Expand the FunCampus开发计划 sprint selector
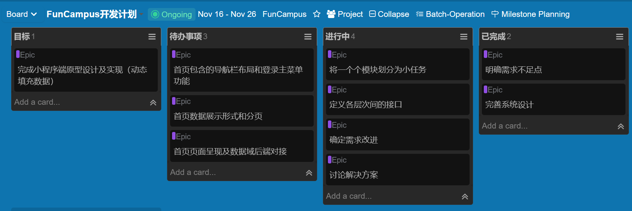 142,14
